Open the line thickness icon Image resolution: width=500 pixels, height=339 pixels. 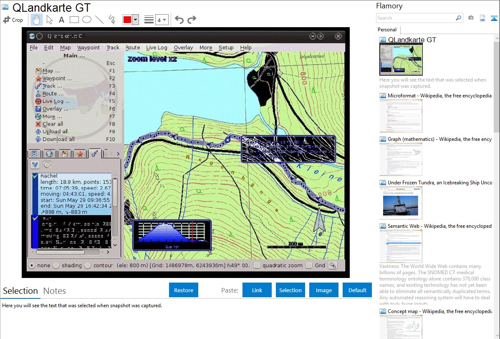(x=149, y=20)
